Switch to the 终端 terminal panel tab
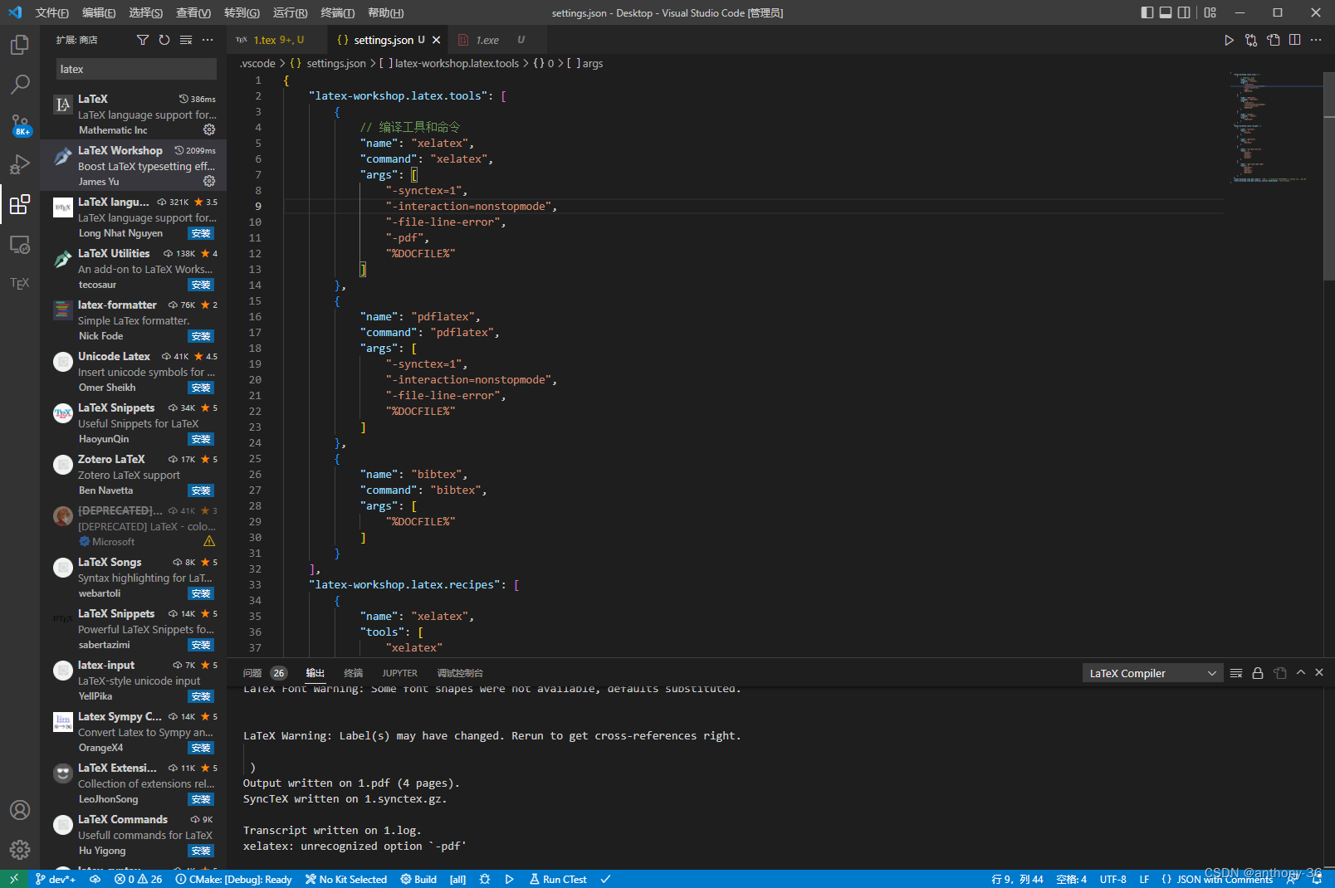 click(354, 673)
